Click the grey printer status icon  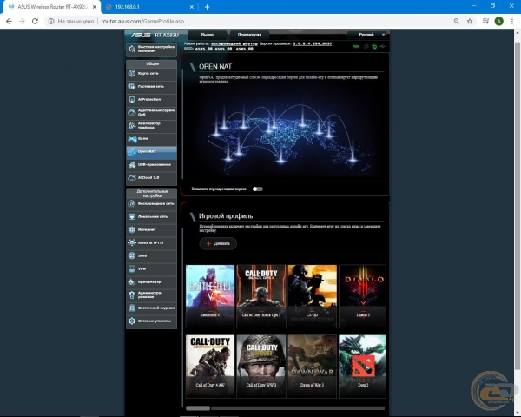(x=366, y=47)
